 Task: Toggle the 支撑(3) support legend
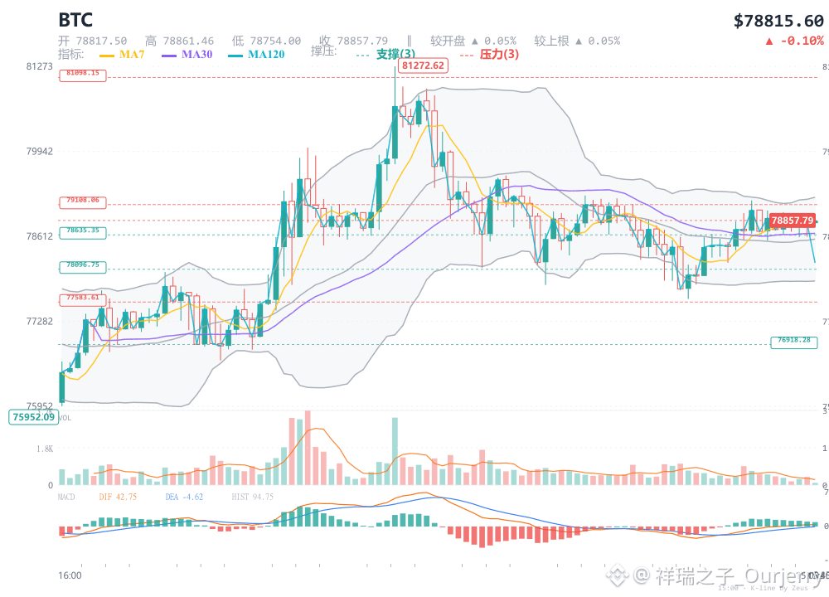(395, 54)
